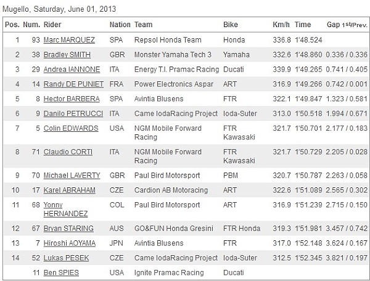Screen dimensions: 370x281
Task: Open Marc MARQUEZ rider link
Action: [69, 40]
